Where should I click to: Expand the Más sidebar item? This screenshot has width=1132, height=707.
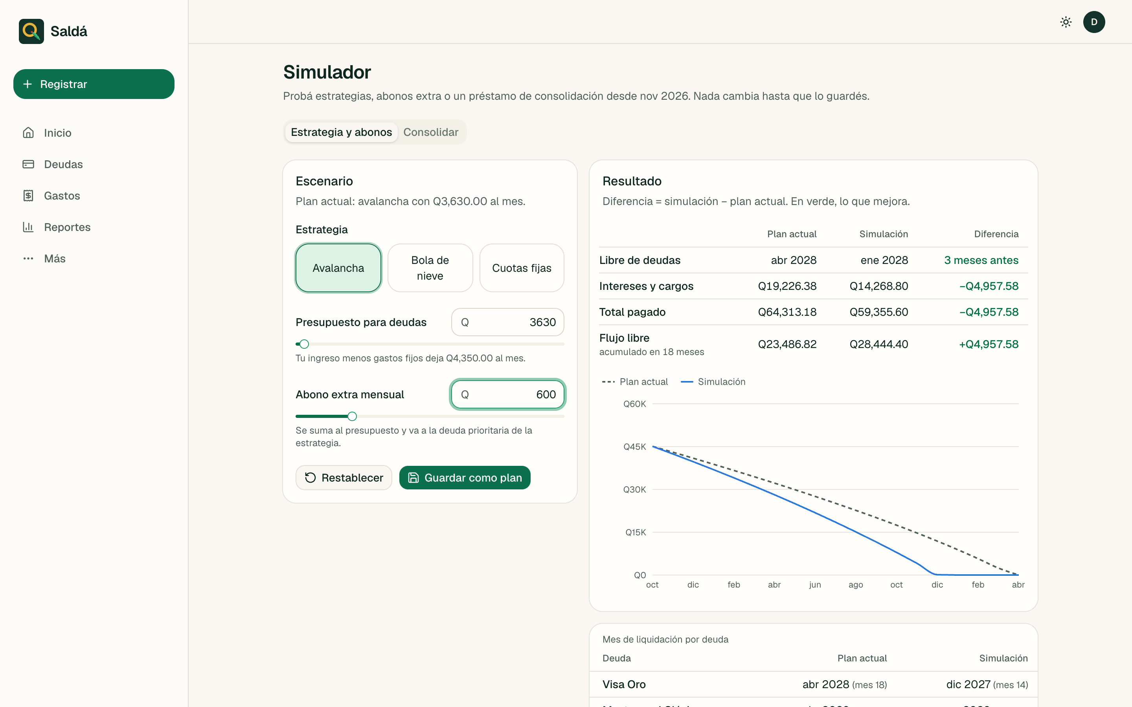pos(94,258)
